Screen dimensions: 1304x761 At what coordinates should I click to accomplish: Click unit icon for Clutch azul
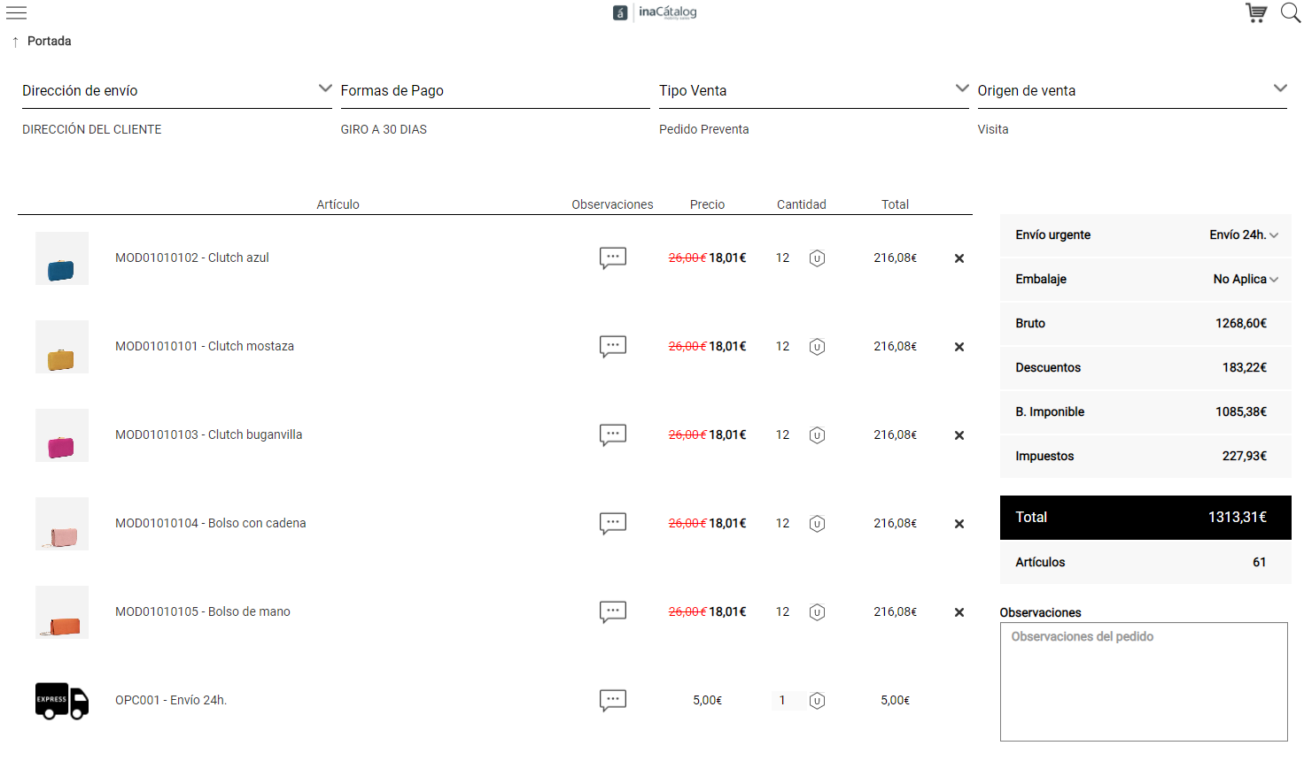point(817,258)
